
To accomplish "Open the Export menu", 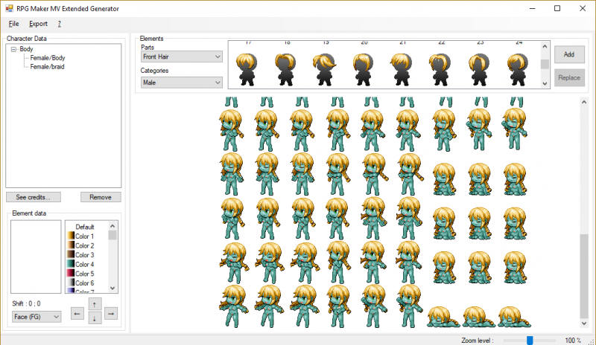I will [x=39, y=24].
